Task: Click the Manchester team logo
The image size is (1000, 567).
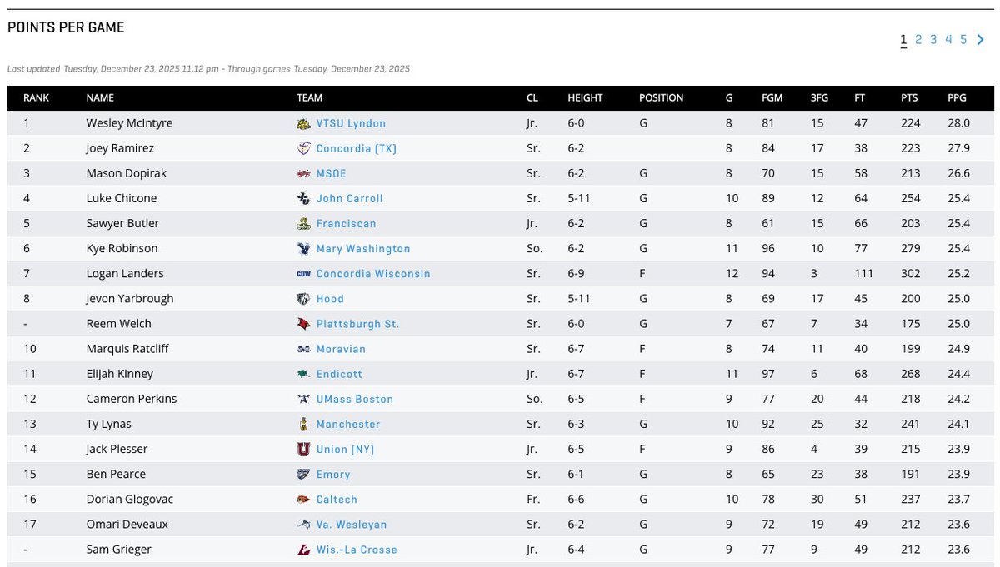Action: [303, 424]
